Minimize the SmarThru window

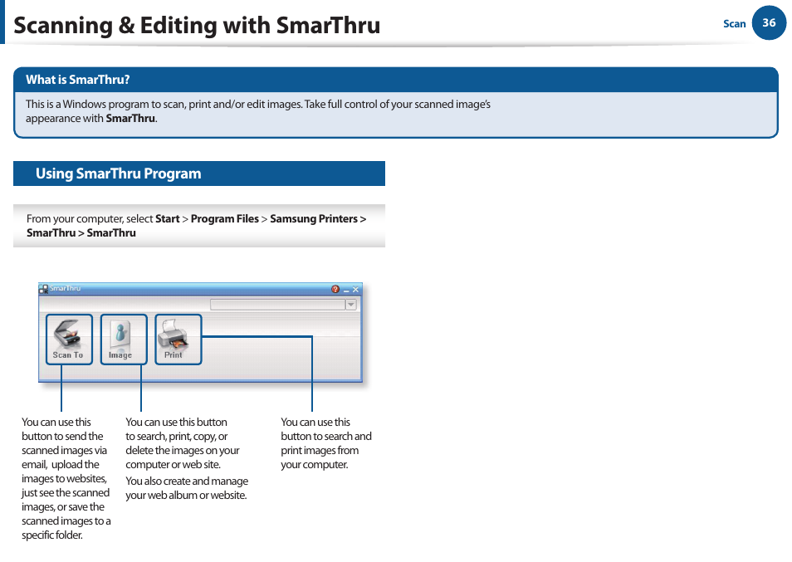coord(346,290)
